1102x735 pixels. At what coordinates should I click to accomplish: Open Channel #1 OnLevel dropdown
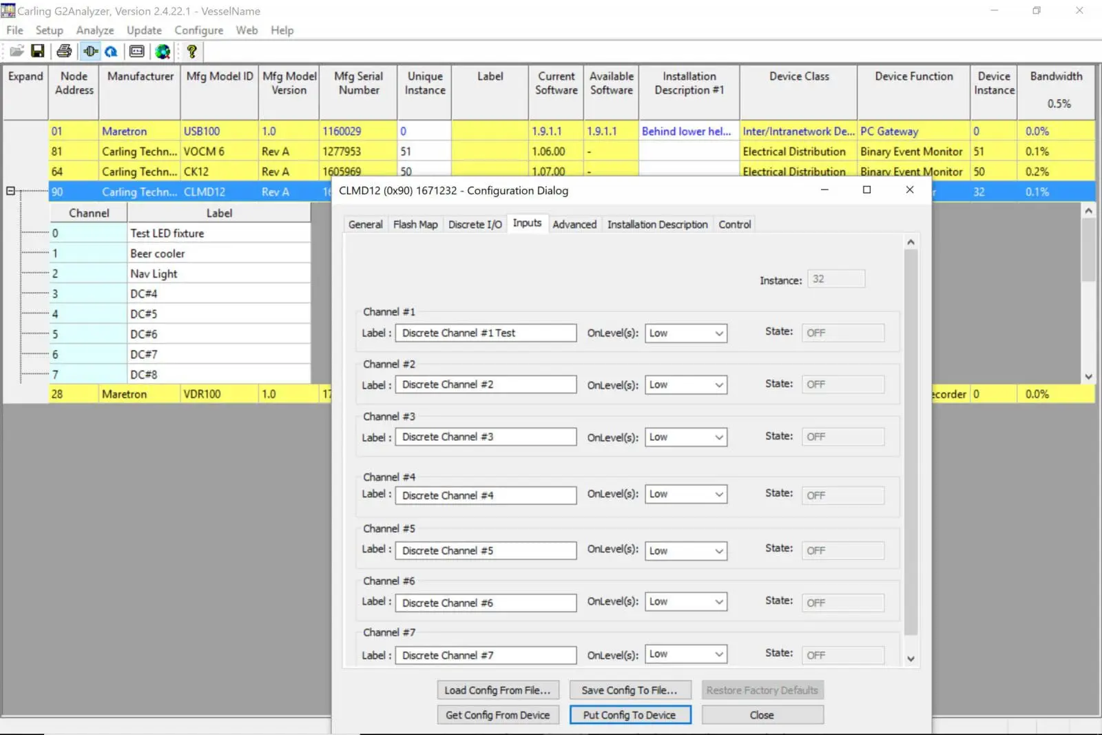pos(686,333)
